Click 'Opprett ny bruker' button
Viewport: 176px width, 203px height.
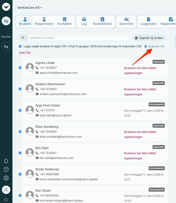tap(149, 38)
